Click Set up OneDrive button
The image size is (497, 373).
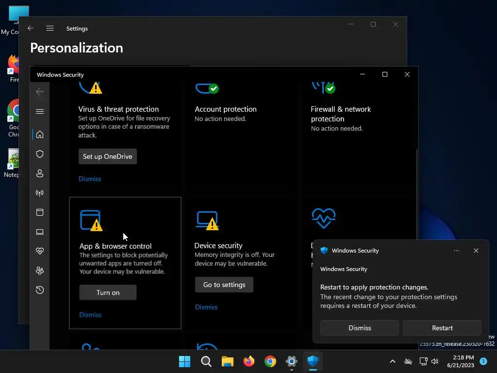point(107,156)
